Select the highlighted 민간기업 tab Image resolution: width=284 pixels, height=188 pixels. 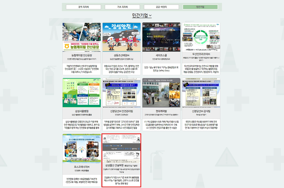[200, 7]
